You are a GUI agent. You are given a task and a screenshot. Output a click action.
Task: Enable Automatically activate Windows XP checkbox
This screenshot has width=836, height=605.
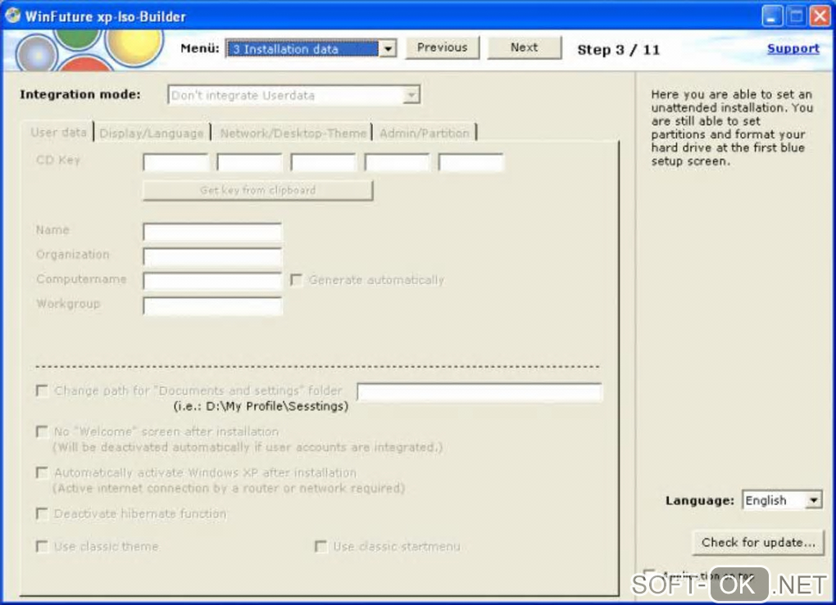click(42, 472)
